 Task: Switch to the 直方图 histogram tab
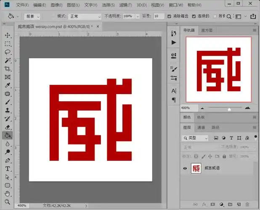[x=207, y=30]
